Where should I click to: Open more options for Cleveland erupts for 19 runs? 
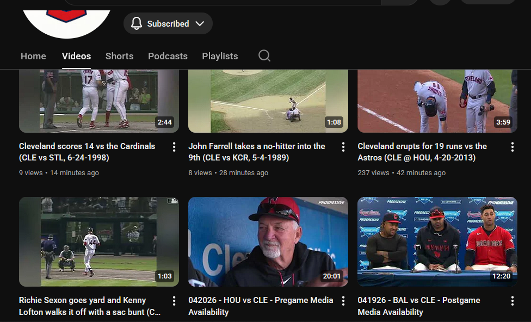pyautogui.click(x=513, y=147)
